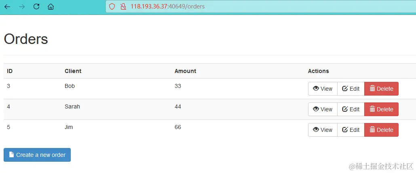Click the Client column header
This screenshot has height=173, width=416.
73,71
